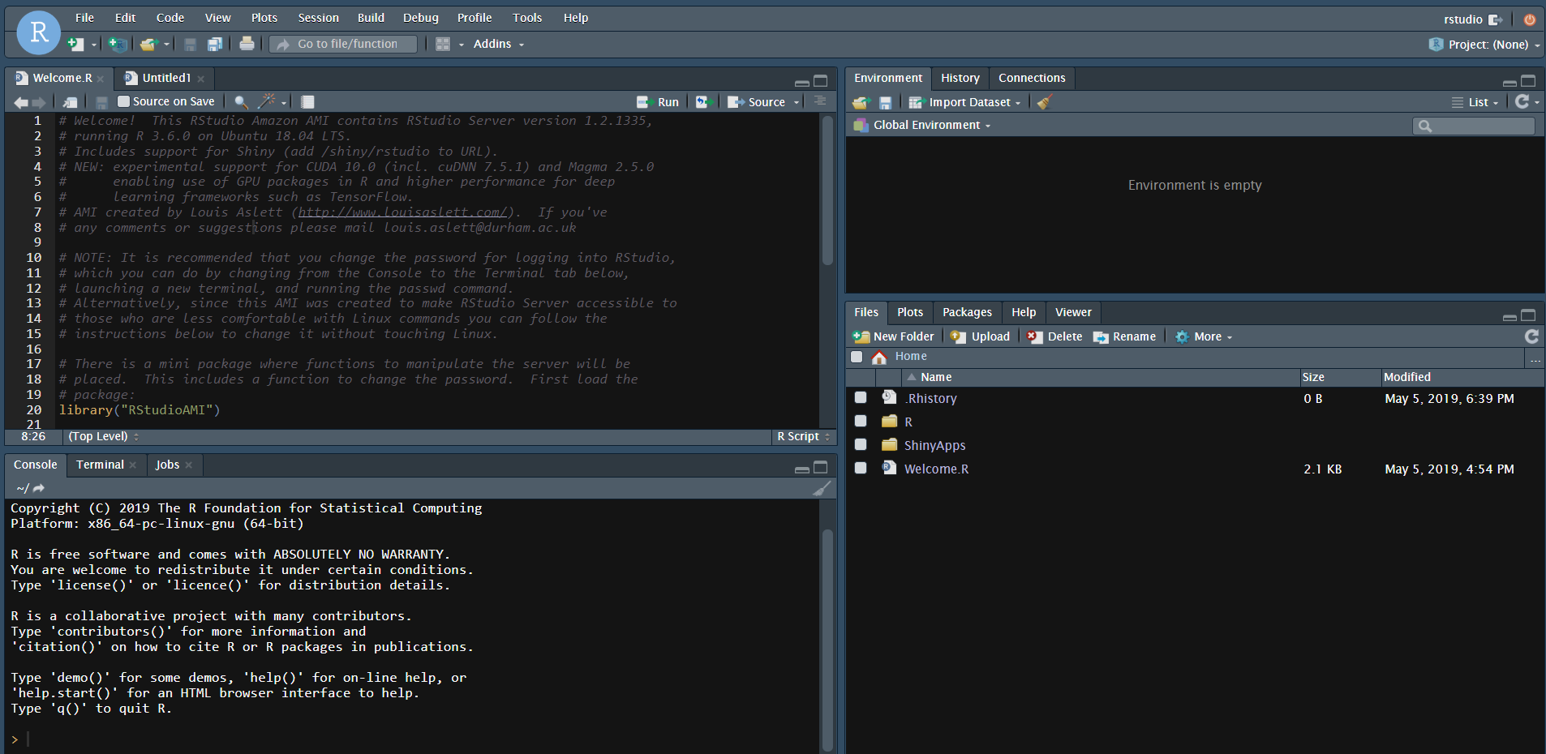Click the console vertical scrollbar
The height and width of the screenshot is (754, 1546).
(827, 640)
